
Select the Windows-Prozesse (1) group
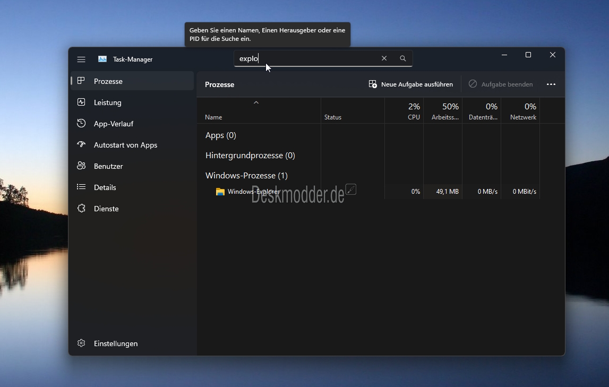247,175
